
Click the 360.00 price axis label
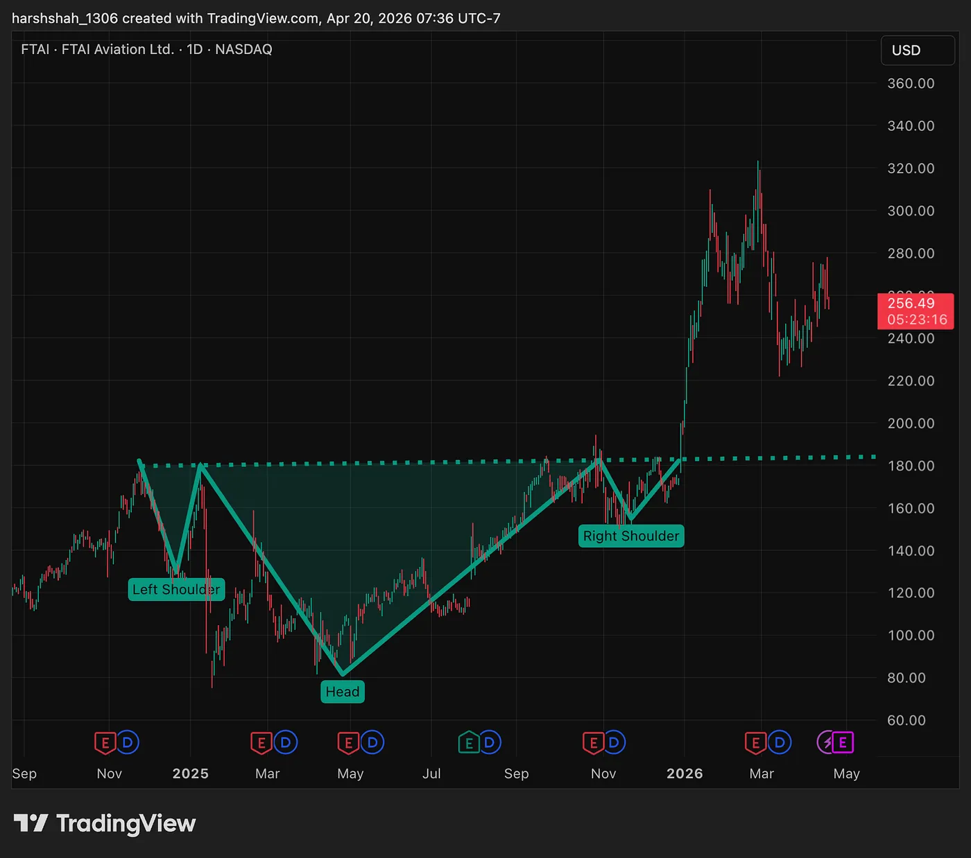(x=911, y=83)
